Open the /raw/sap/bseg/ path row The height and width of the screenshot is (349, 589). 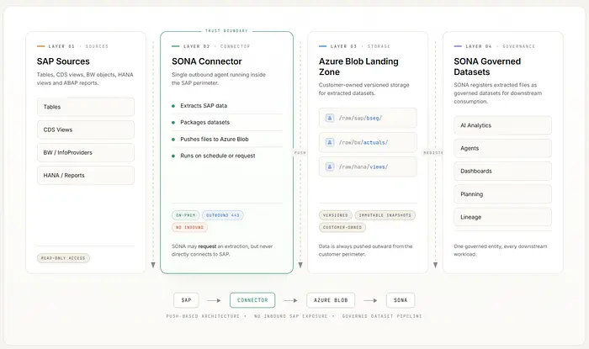368,118
